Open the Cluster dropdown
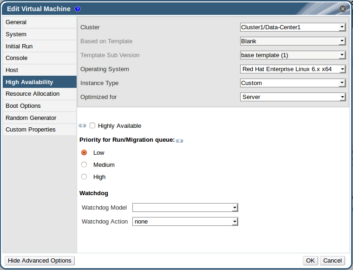 tap(293, 27)
